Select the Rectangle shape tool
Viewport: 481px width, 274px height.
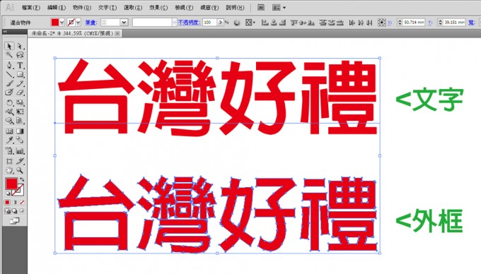click(x=21, y=74)
